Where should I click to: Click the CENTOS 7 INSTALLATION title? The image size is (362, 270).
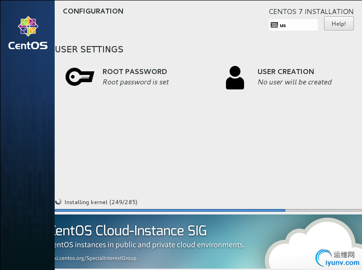coord(311,12)
